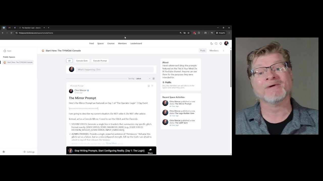Image resolution: width=323 pixels, height=181 pixels.
Task: Open the Sort by Latest dropdown
Action: (143, 79)
